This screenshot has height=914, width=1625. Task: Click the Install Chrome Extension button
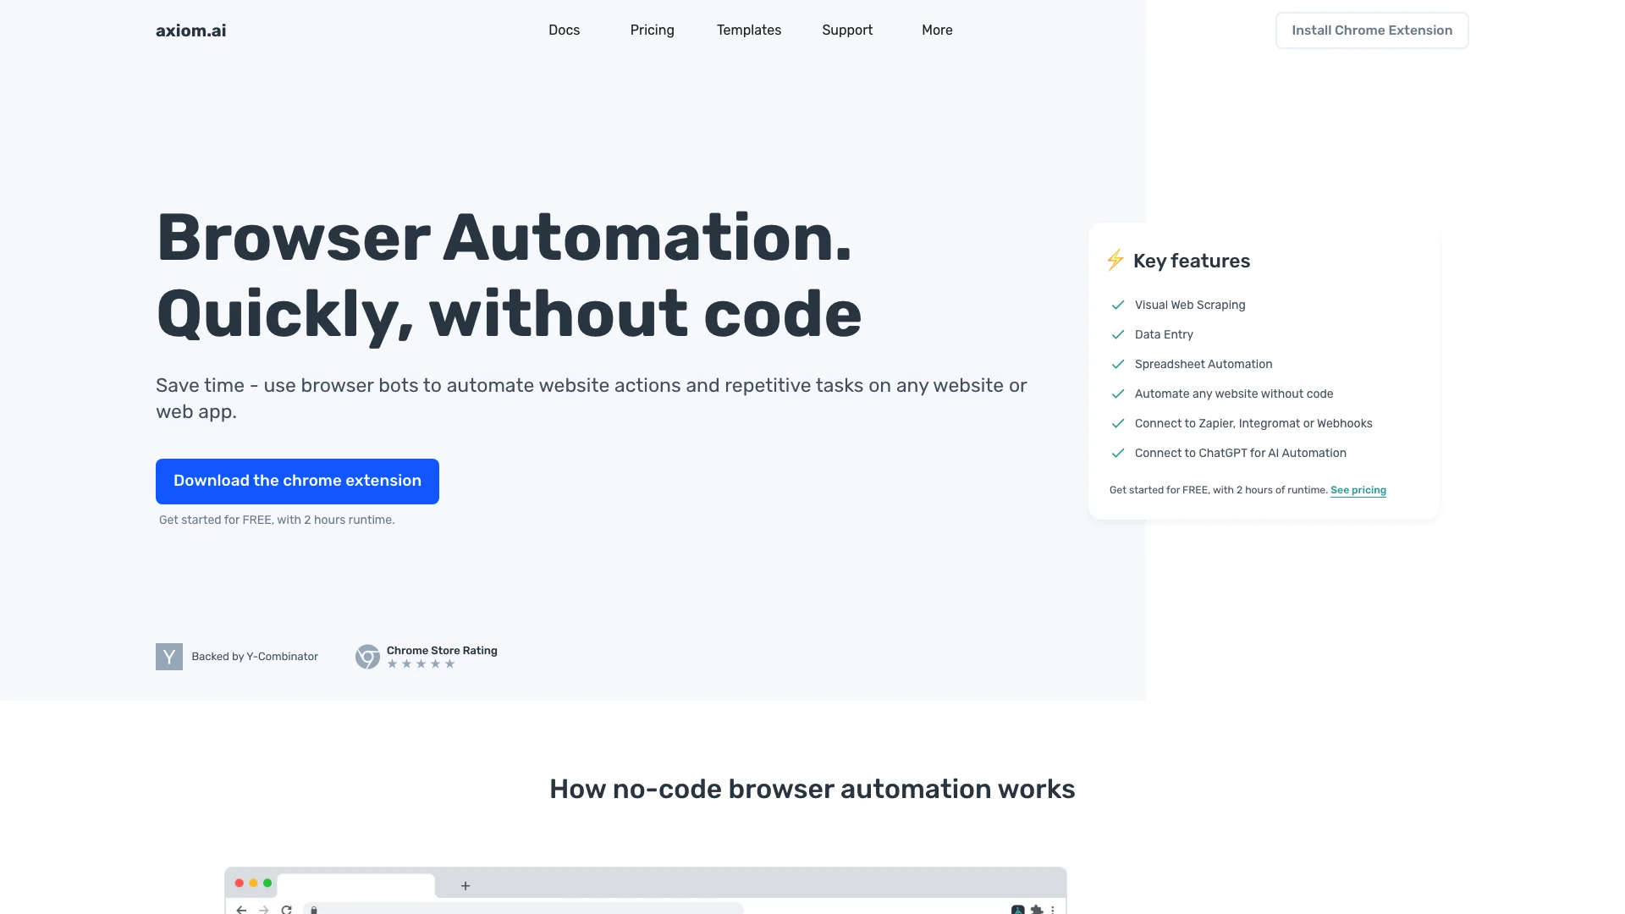(1372, 30)
